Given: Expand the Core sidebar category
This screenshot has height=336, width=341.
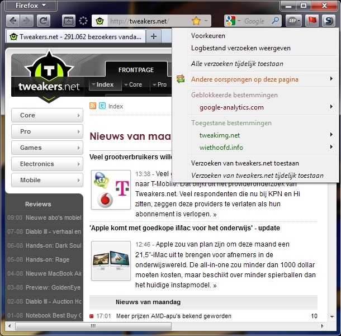Looking at the screenshot, I should (x=47, y=115).
